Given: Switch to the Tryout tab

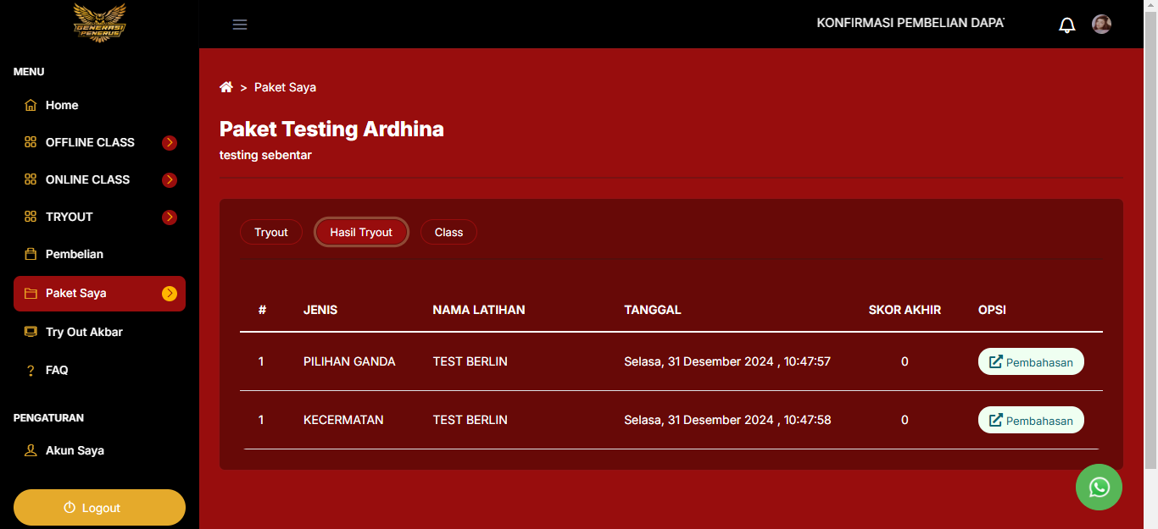Looking at the screenshot, I should point(271,232).
